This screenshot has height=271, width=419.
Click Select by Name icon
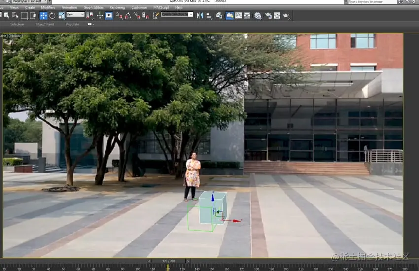15,15
